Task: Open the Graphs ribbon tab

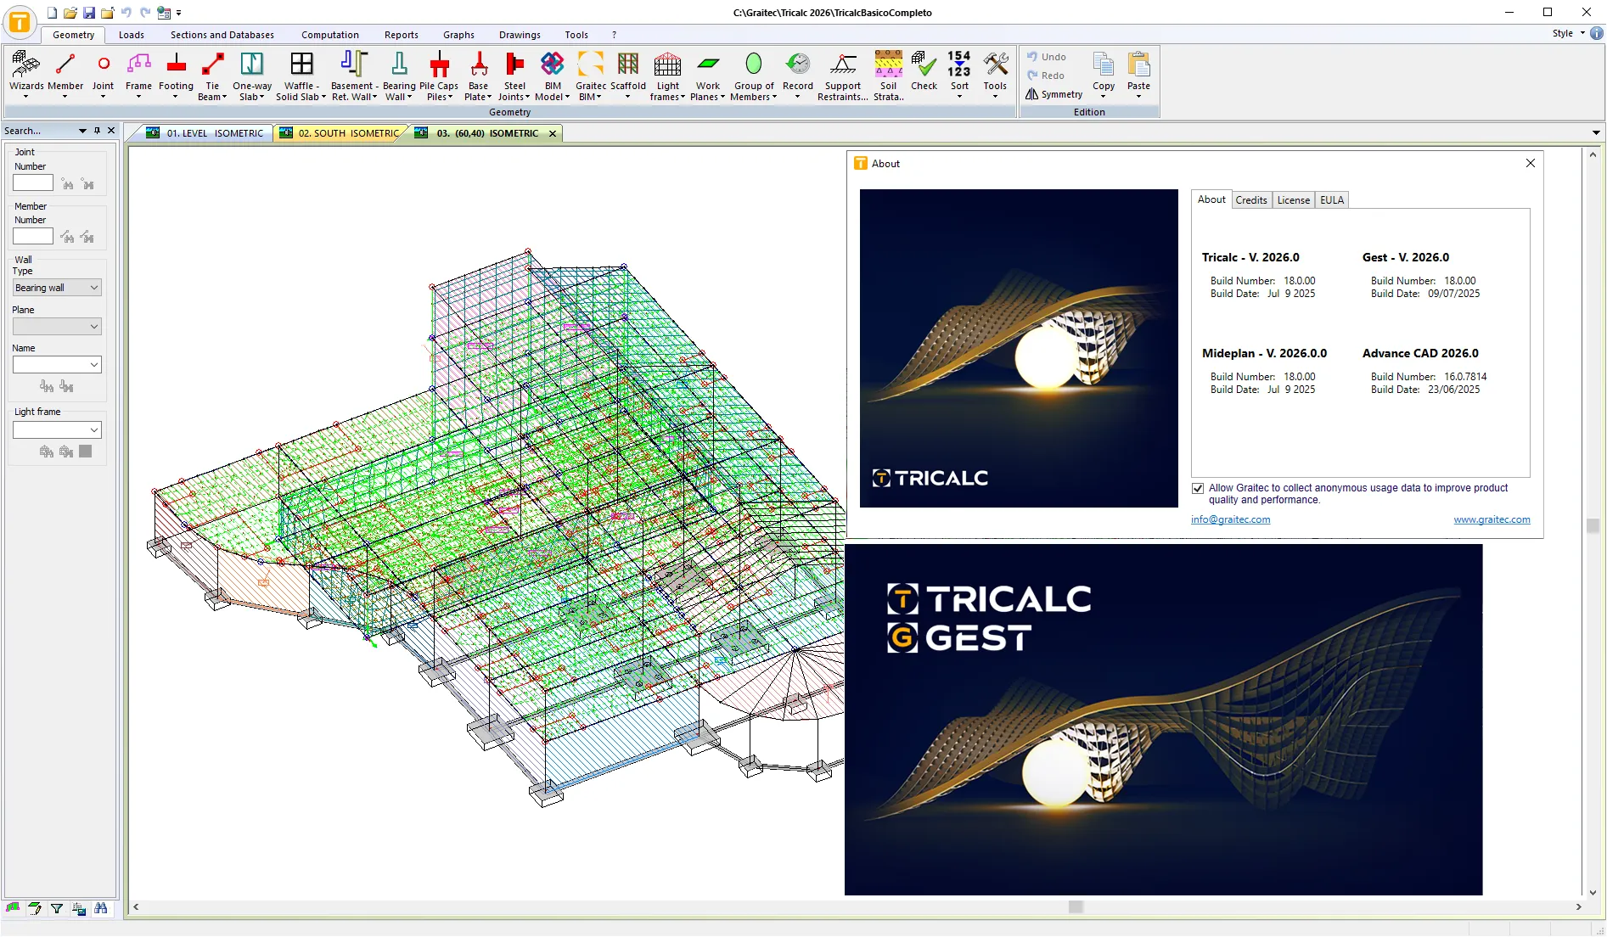Action: (458, 35)
